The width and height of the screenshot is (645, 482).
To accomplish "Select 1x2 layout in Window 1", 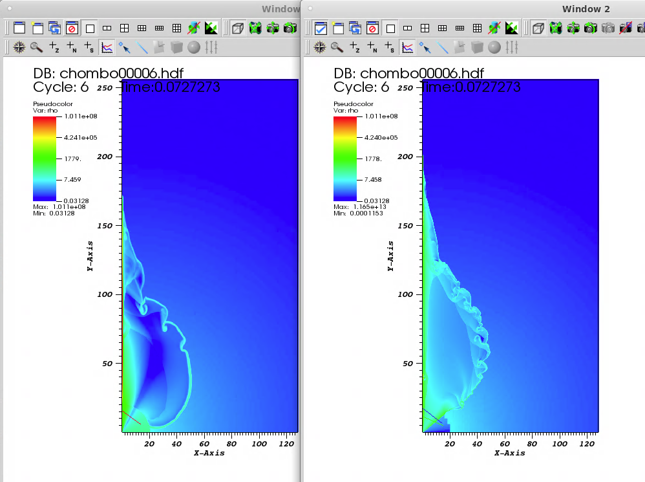I will (x=107, y=28).
